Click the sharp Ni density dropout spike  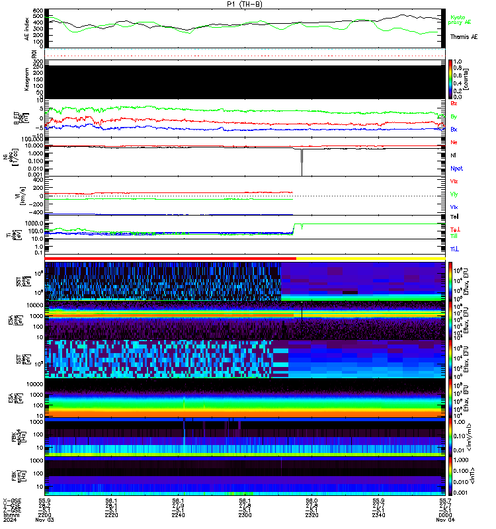pos(302,162)
